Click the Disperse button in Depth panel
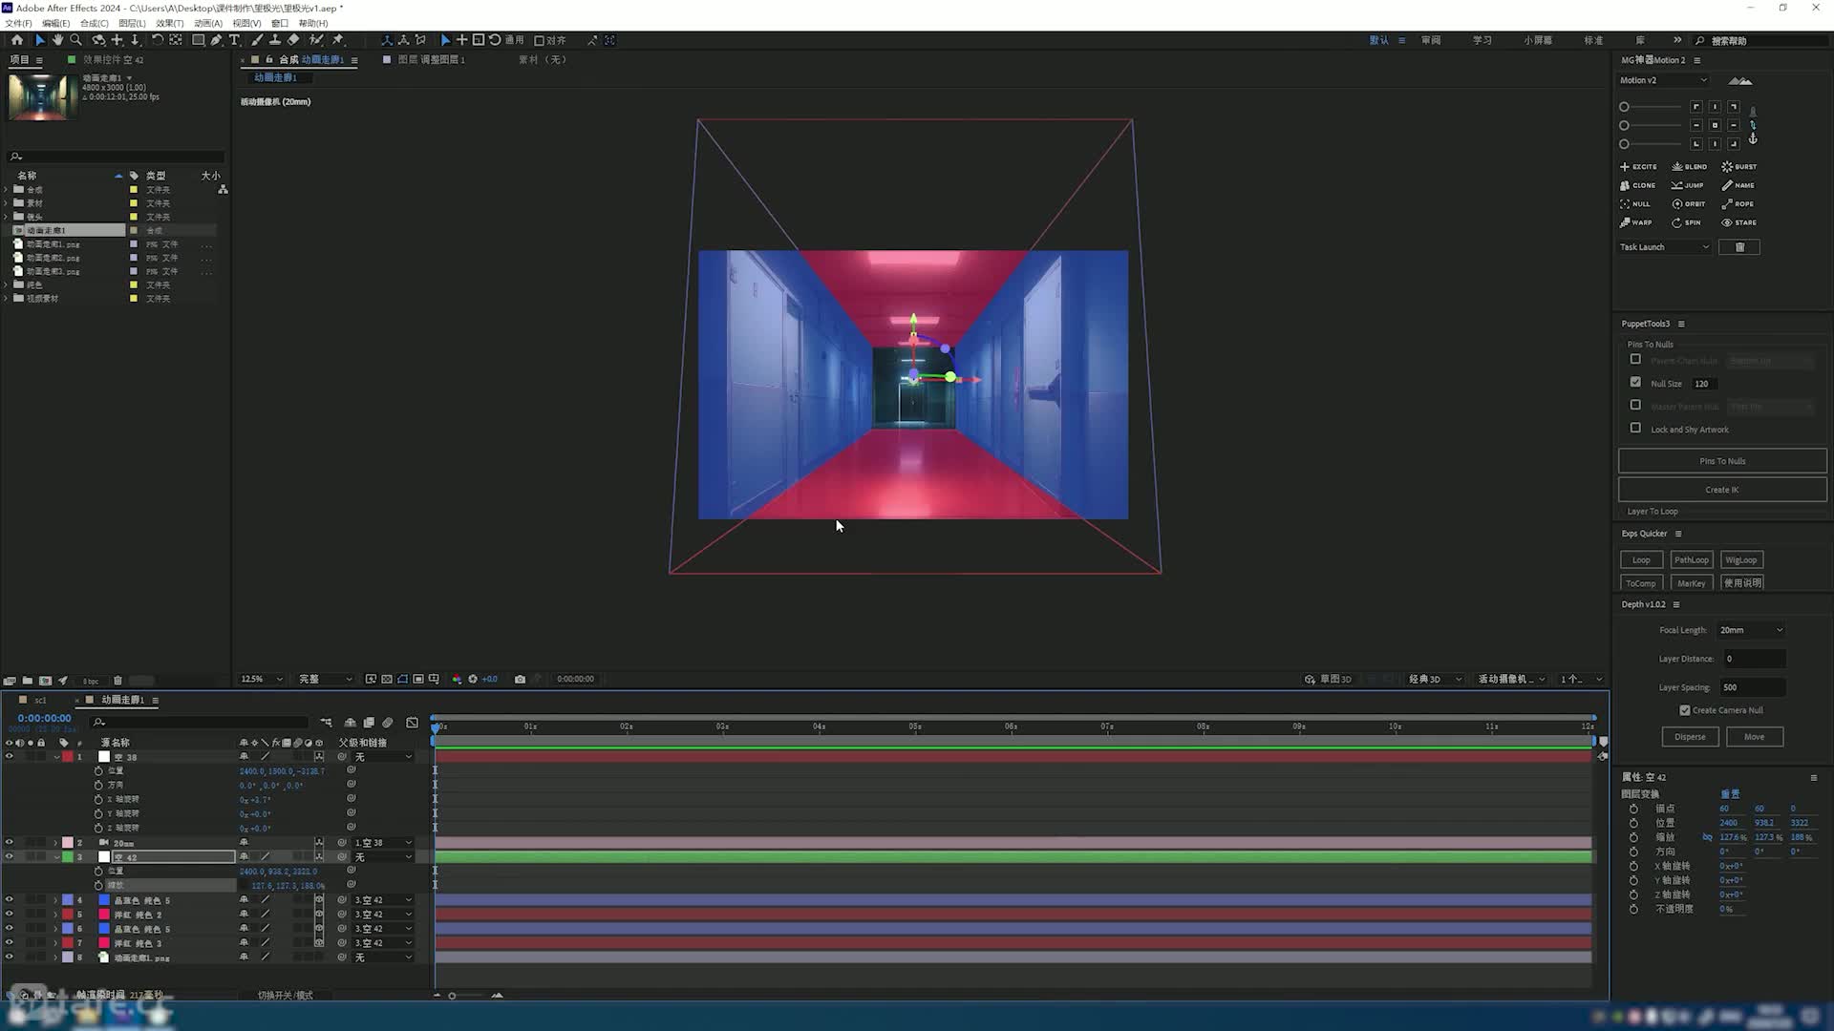This screenshot has width=1834, height=1031. [1690, 737]
